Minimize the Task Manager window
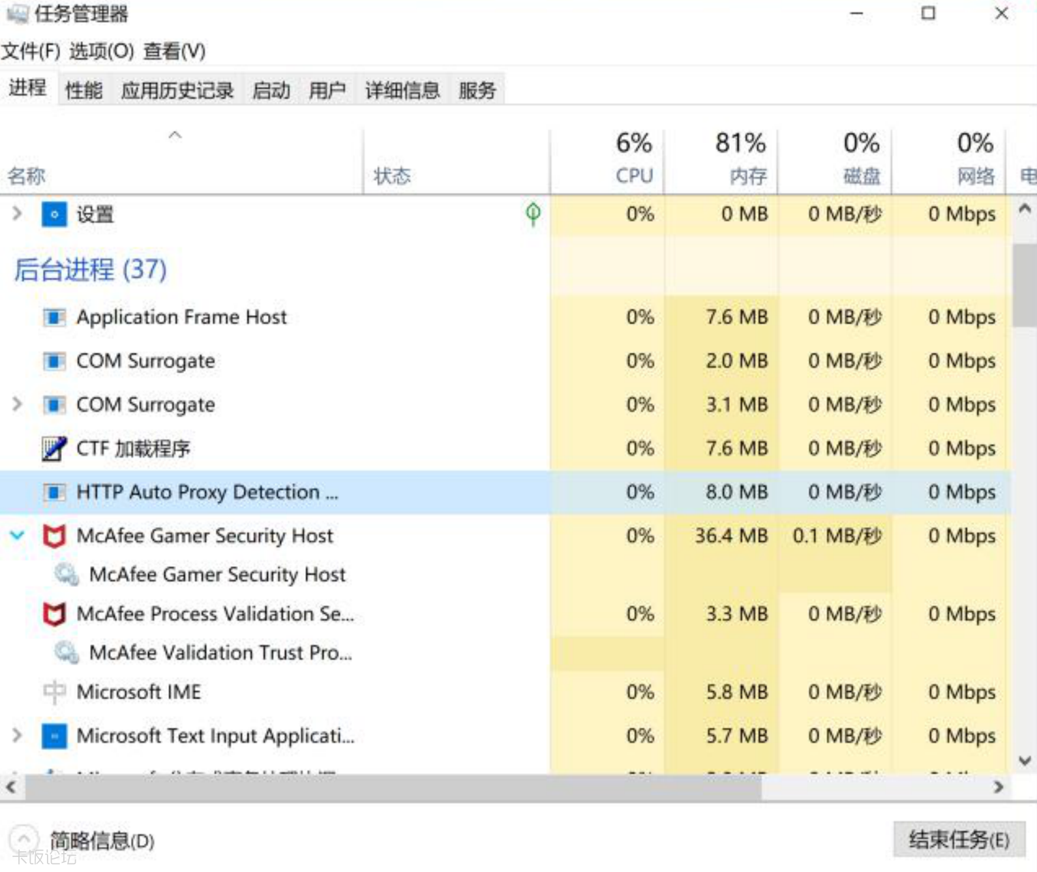Viewport: 1037px width, 872px height. pyautogui.click(x=856, y=13)
